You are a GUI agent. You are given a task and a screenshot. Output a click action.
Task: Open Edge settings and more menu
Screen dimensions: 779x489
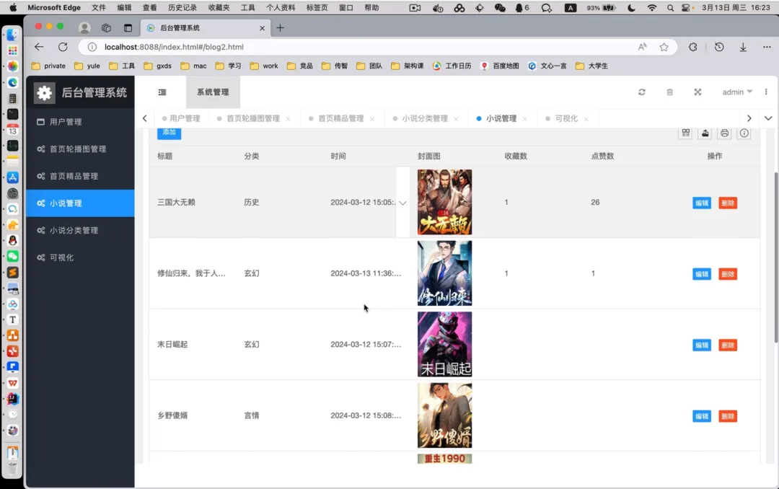767,47
